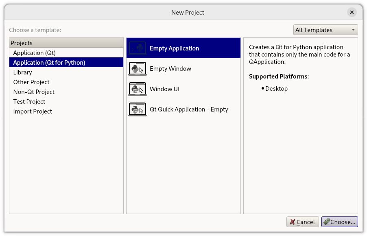
Task: Pick the Other Project category
Action: coord(66,82)
